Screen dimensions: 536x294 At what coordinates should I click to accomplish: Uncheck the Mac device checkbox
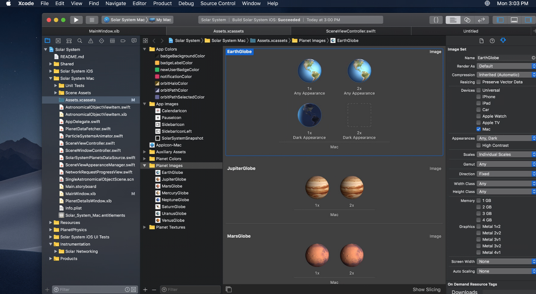[478, 129]
